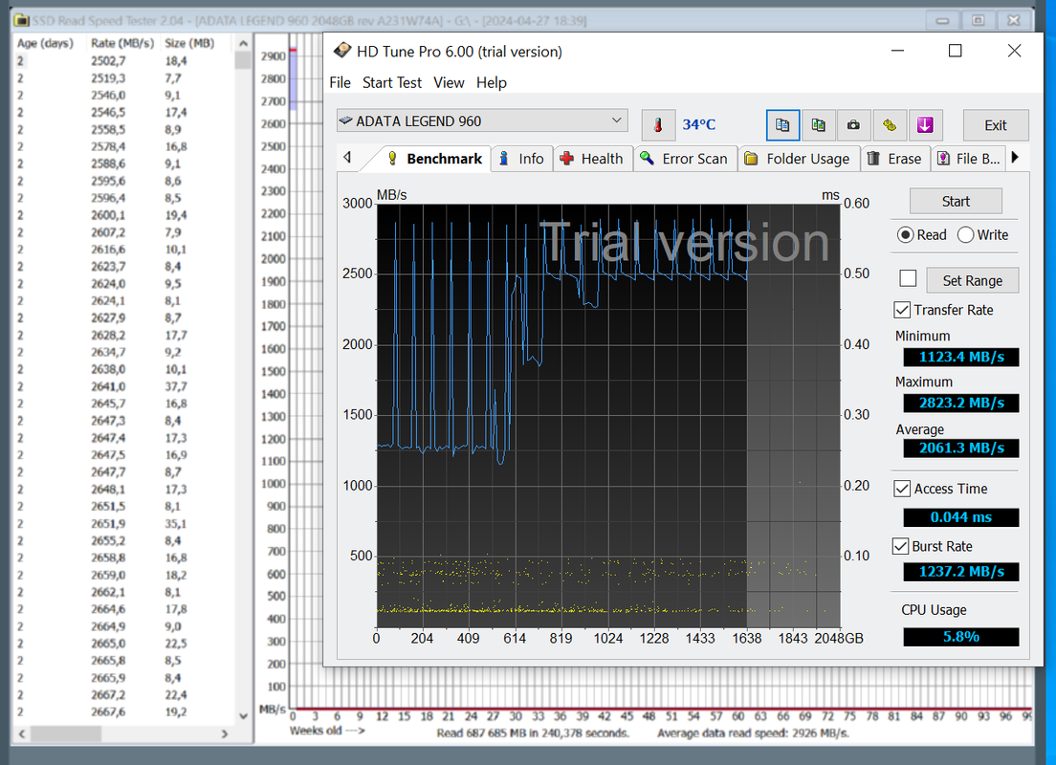Click the Error Scan magnifier icon
The width and height of the screenshot is (1056, 765).
point(647,158)
